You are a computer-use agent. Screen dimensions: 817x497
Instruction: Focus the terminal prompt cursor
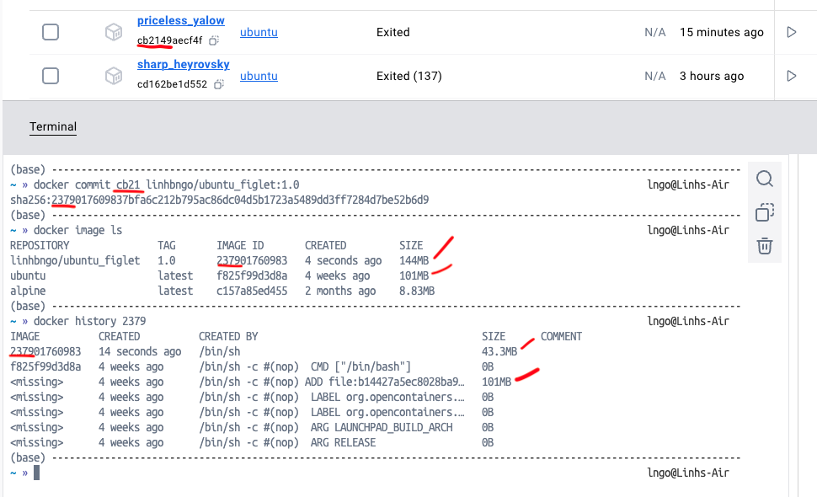point(36,473)
